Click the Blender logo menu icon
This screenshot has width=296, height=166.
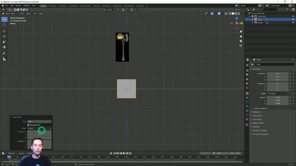3,6
